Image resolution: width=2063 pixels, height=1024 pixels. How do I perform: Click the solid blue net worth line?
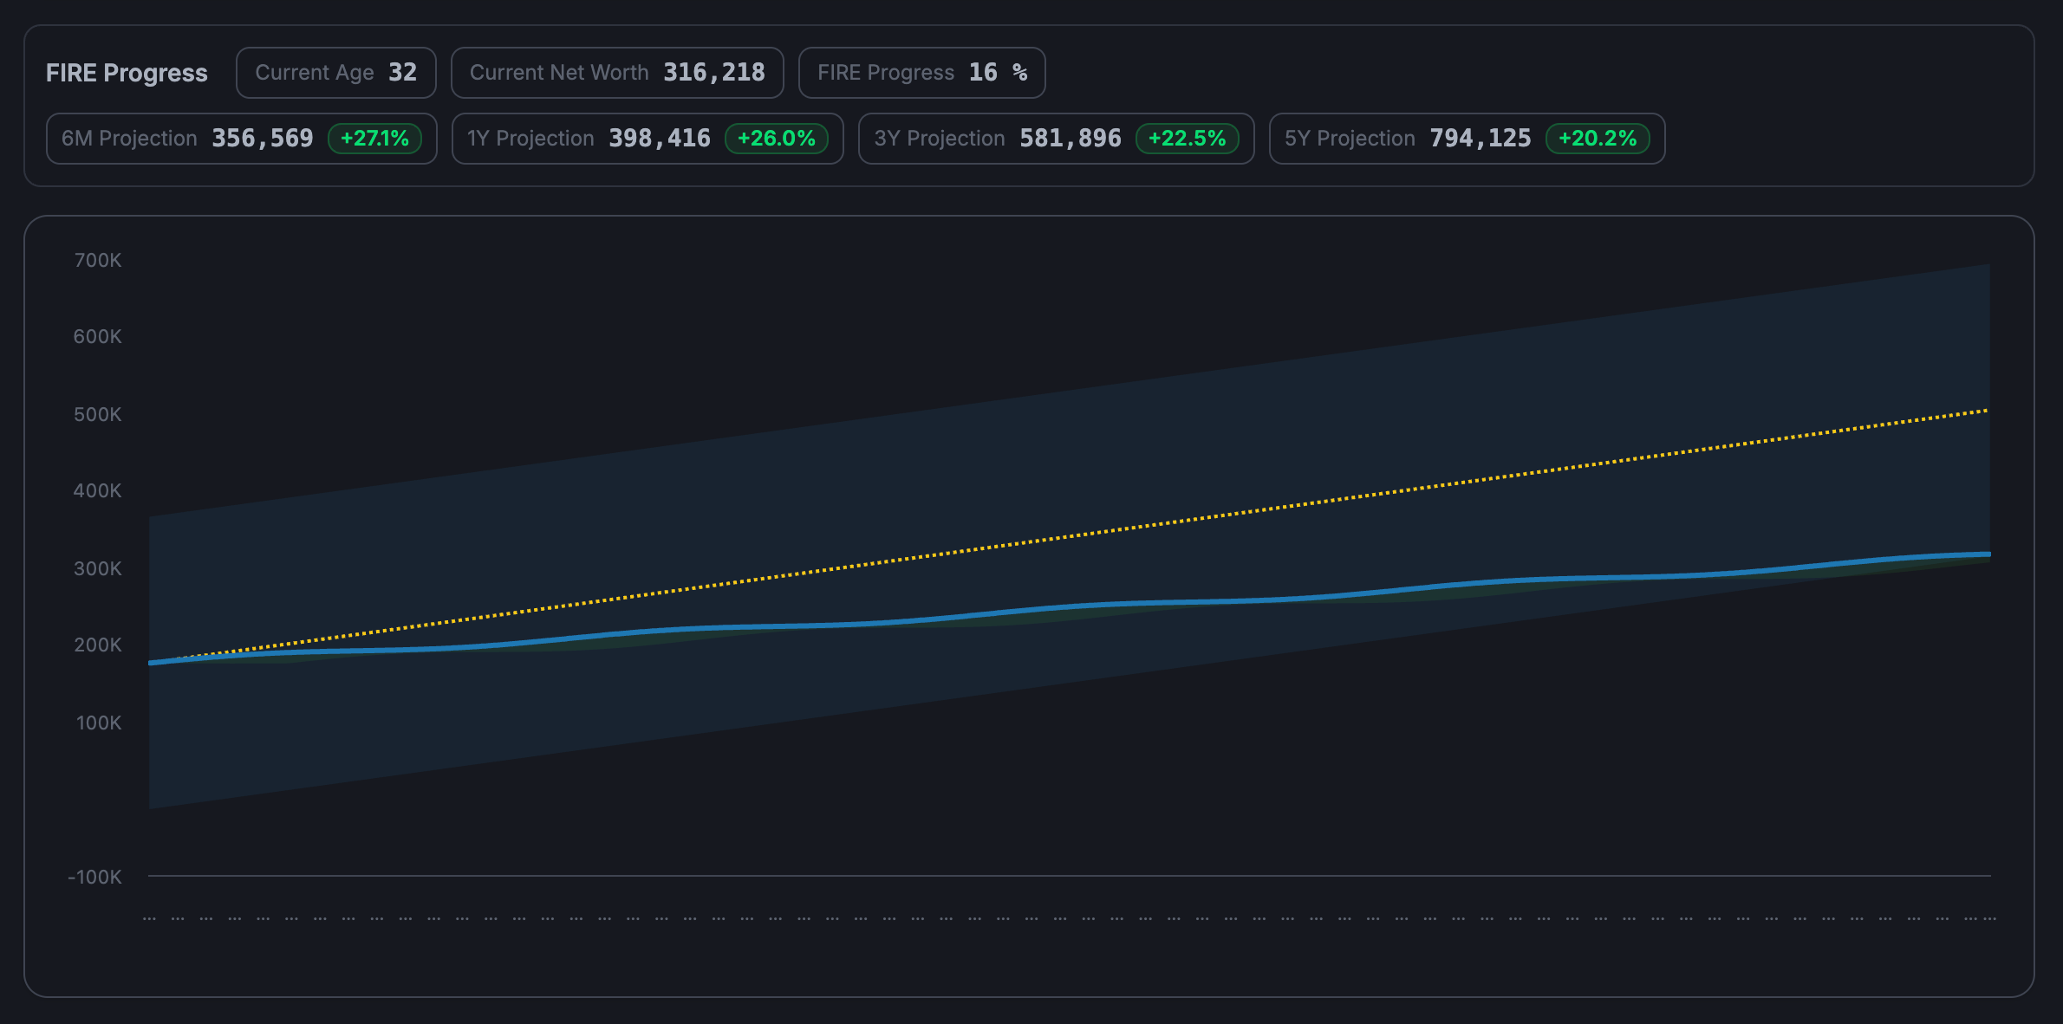pos(1040,609)
